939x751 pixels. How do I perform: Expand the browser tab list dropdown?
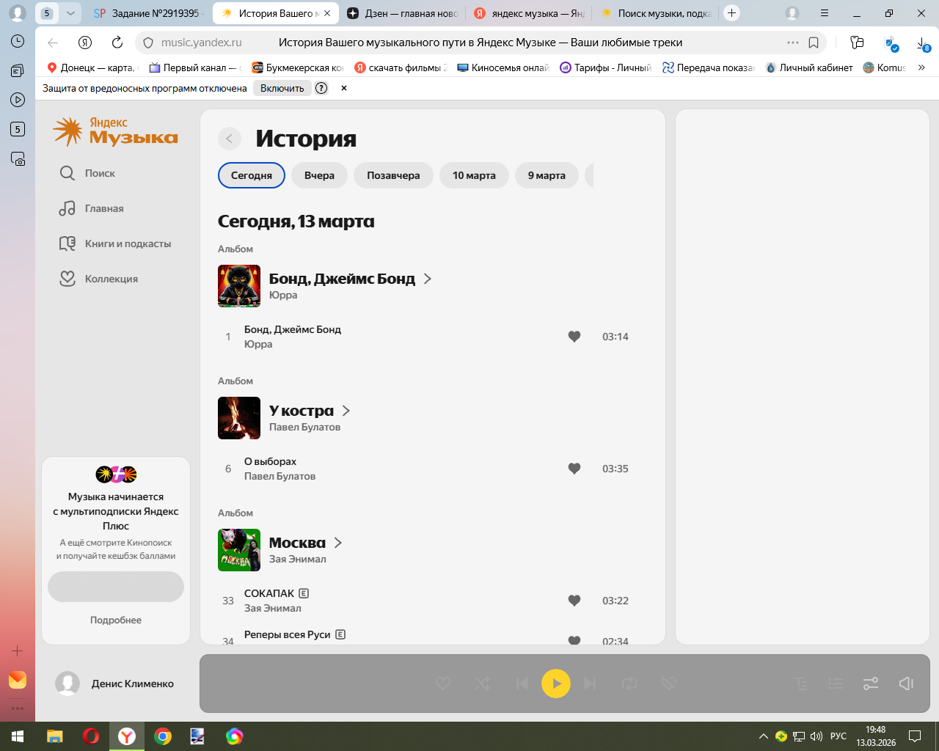click(x=70, y=13)
